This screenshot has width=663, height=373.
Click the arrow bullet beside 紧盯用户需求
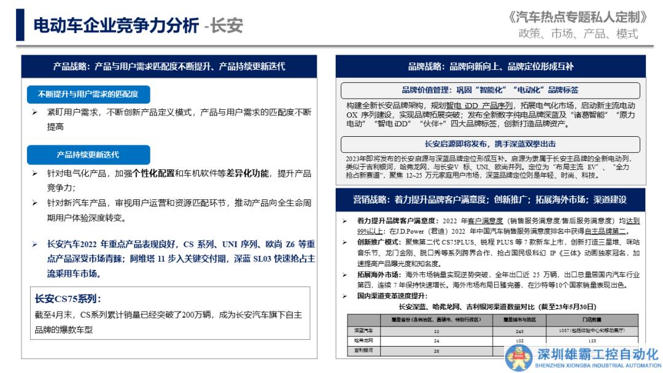(35, 112)
